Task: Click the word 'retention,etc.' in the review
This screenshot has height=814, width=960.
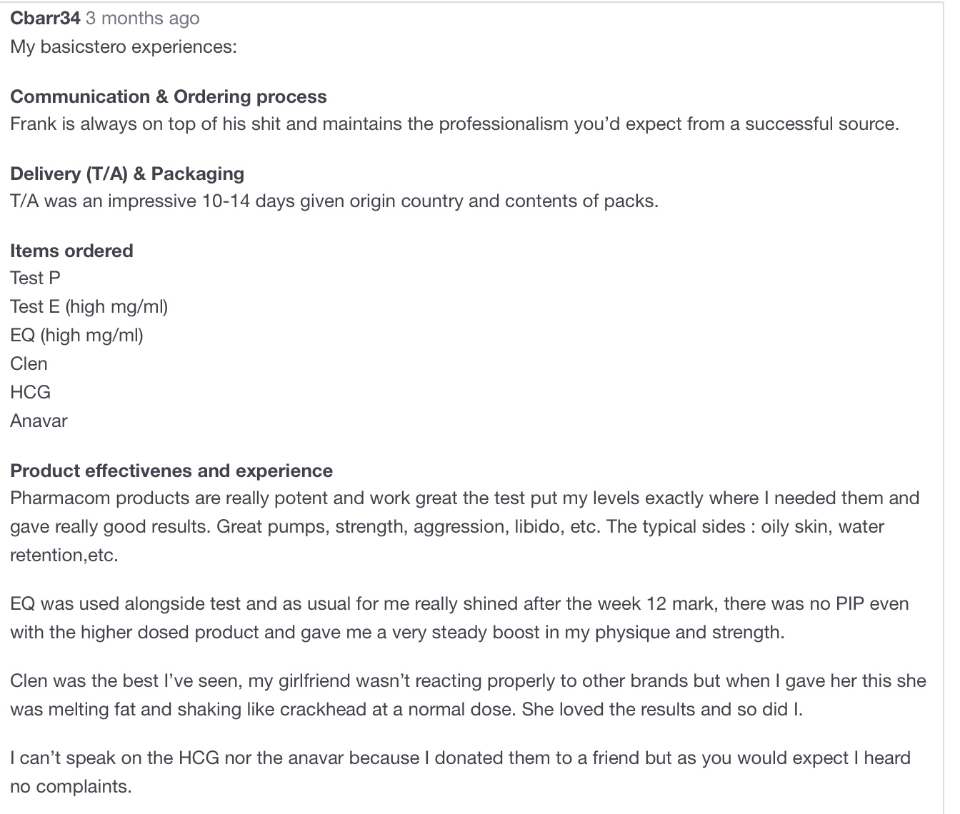Action: coord(64,555)
